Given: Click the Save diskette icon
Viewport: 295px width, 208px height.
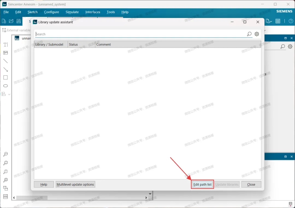Looking at the screenshot, I should pos(19,21).
